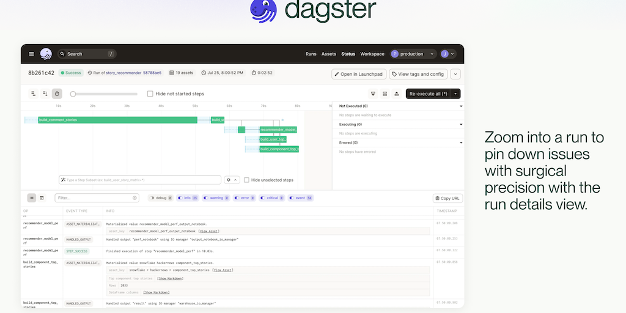626x313 pixels.
Task: Collapse the Executing section
Action: pyautogui.click(x=461, y=125)
